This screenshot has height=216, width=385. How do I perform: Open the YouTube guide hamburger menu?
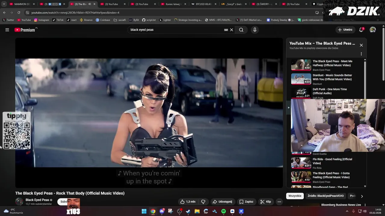[7, 30]
